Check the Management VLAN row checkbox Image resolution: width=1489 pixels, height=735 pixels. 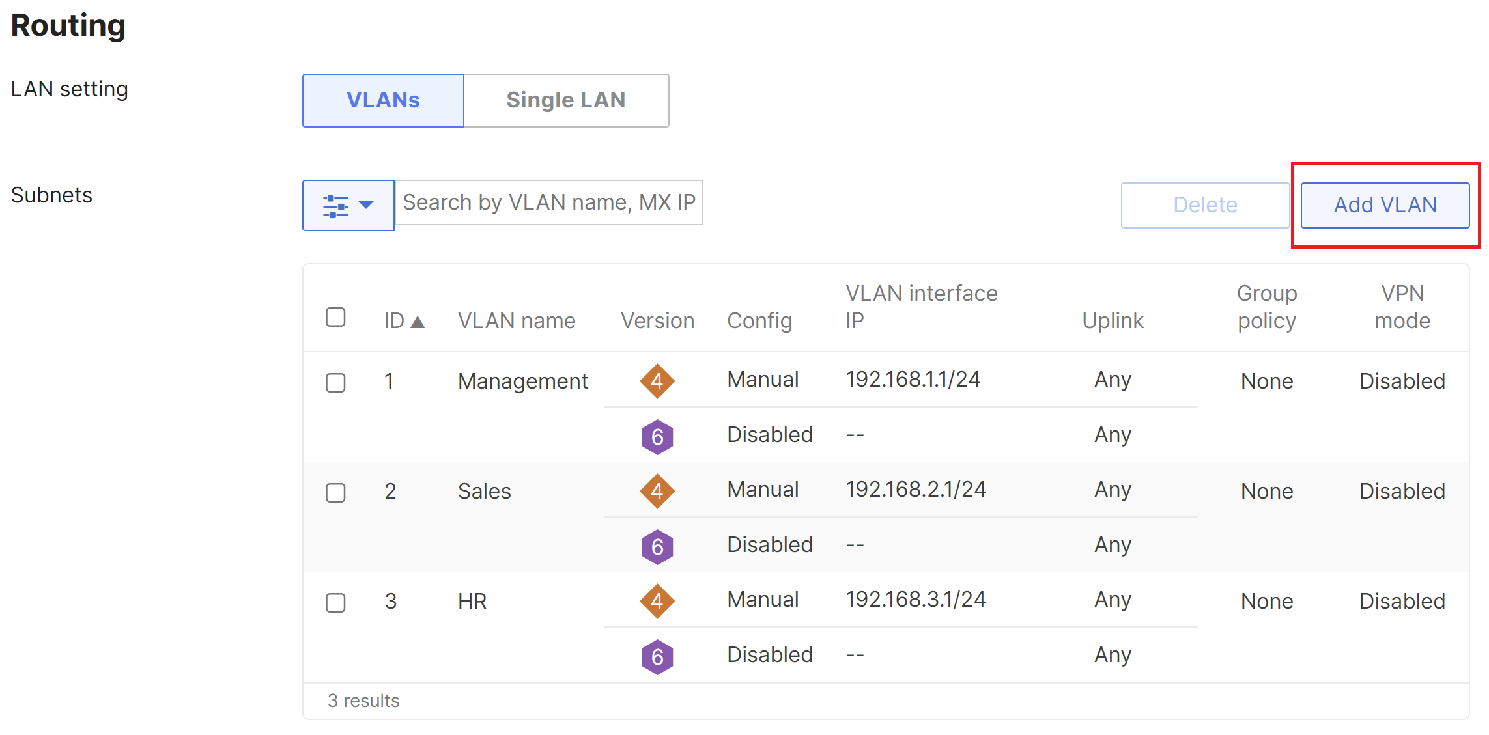(x=335, y=383)
